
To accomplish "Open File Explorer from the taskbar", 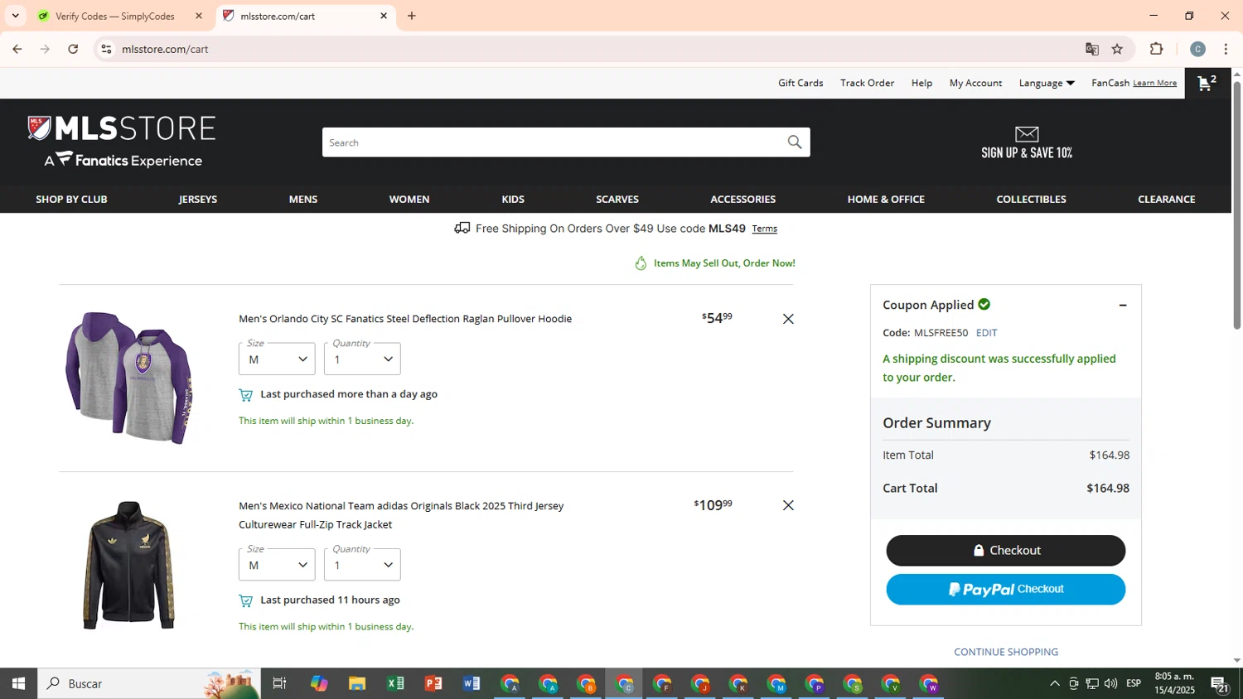I will tap(357, 683).
